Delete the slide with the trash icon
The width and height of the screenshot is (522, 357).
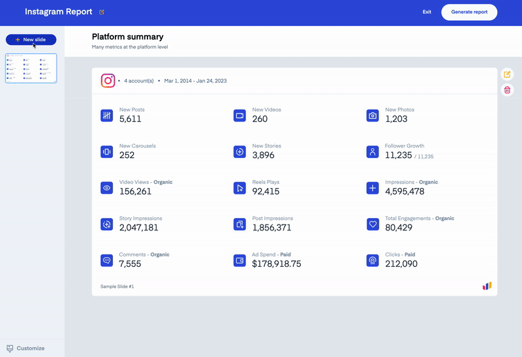(x=507, y=90)
